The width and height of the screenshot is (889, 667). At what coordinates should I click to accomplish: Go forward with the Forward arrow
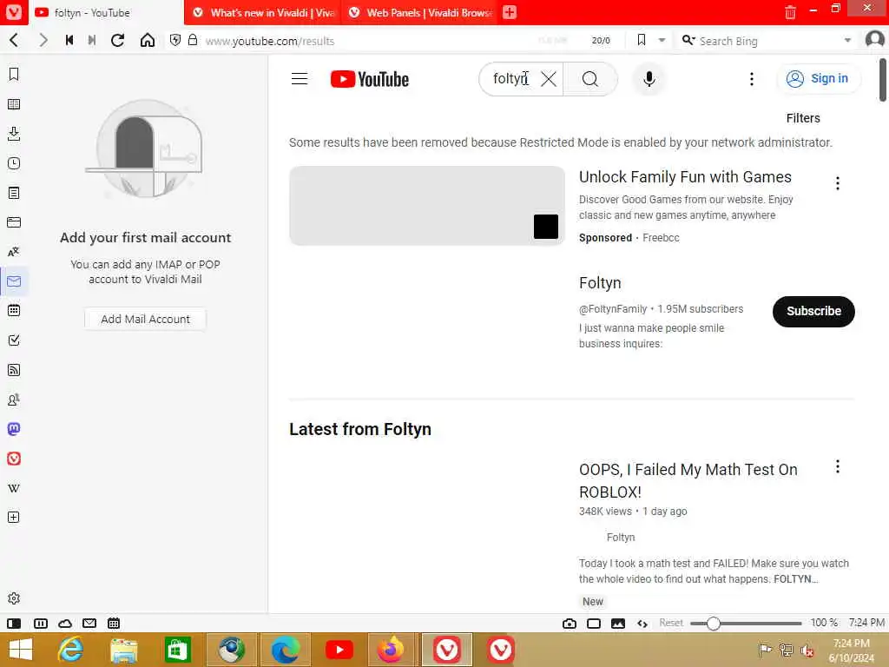43,40
